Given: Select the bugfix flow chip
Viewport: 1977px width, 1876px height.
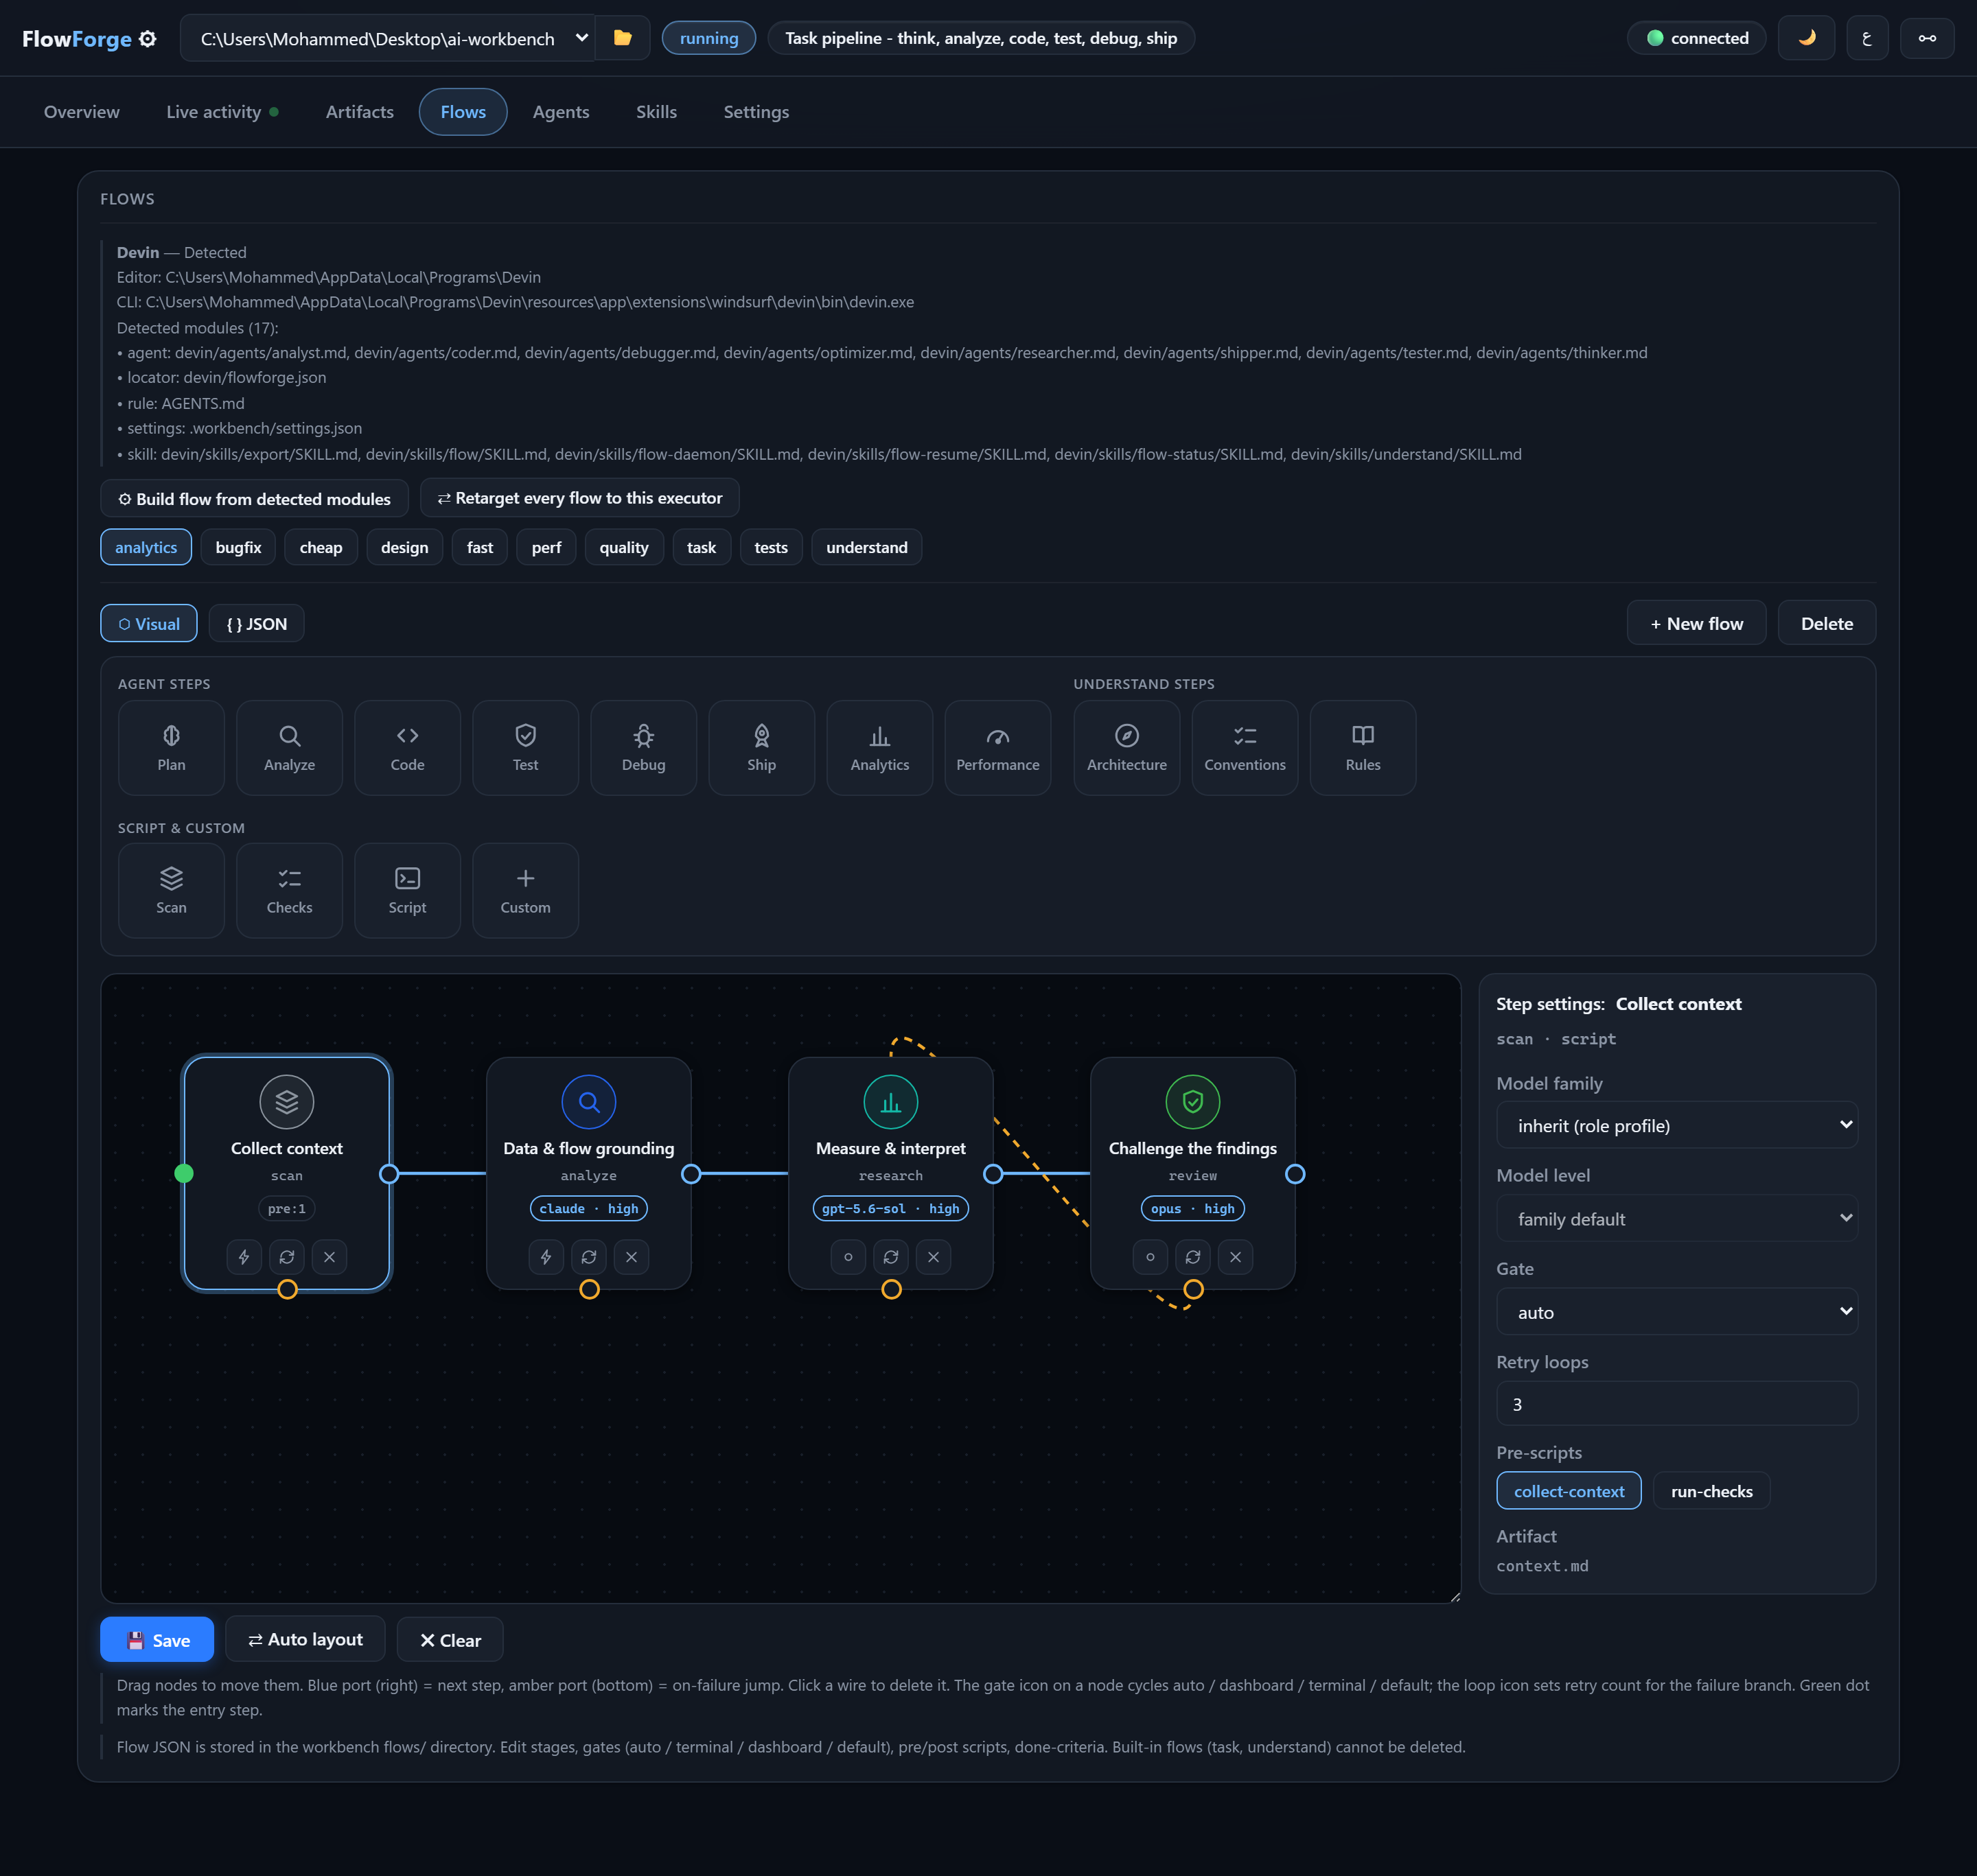Looking at the screenshot, I should 238,547.
